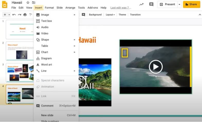The image size is (202, 122).
Task: Click the Share button
Action: pos(191,4)
